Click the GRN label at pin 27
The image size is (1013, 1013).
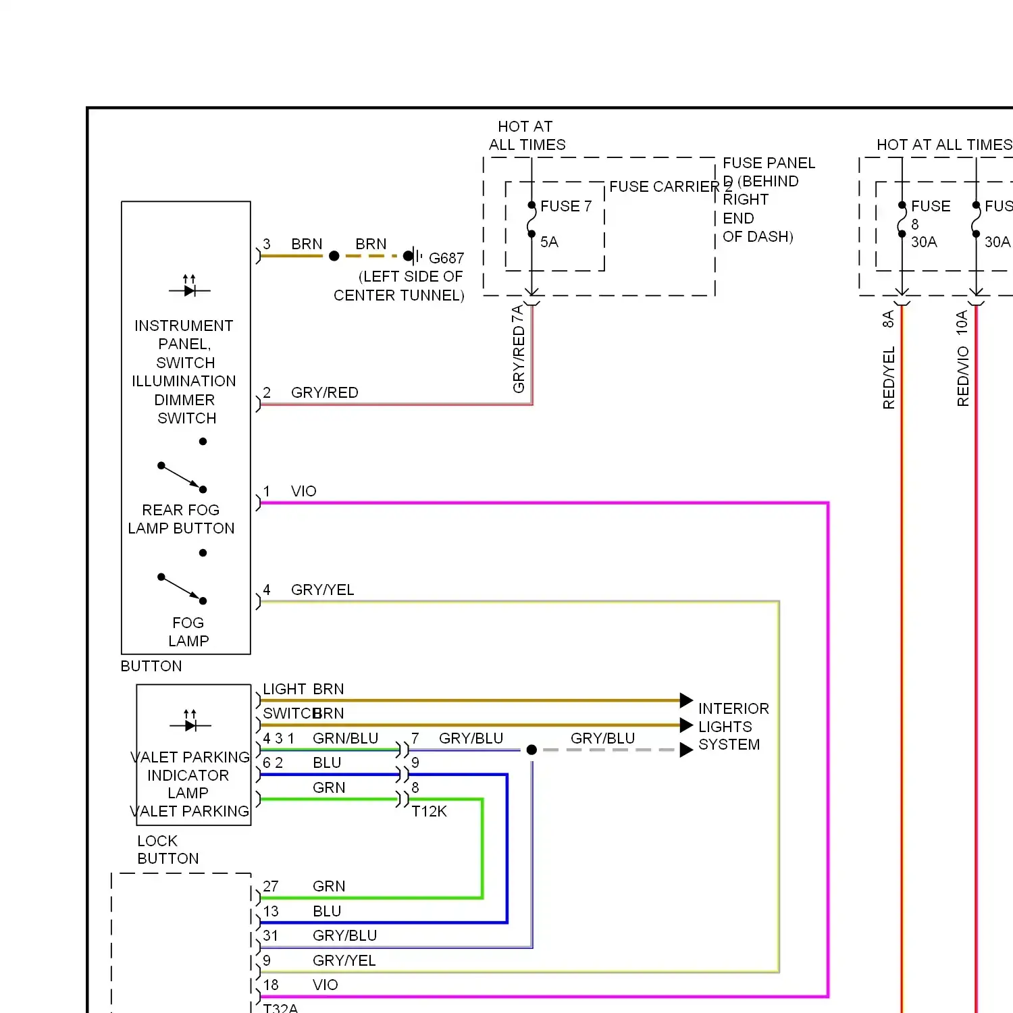point(329,886)
